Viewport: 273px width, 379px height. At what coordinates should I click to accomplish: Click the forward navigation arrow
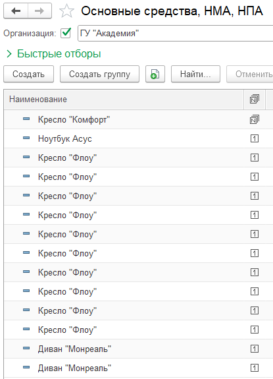point(39,11)
